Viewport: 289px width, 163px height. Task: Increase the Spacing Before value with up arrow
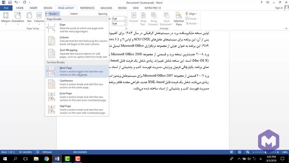(125, 18)
